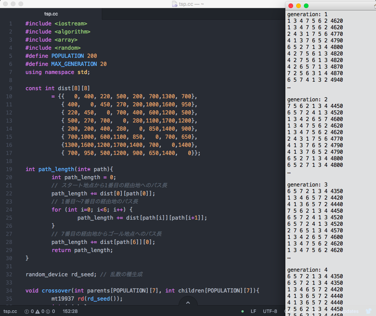
Task: Click the editor window's gray minimize button
Action: point(13,4)
